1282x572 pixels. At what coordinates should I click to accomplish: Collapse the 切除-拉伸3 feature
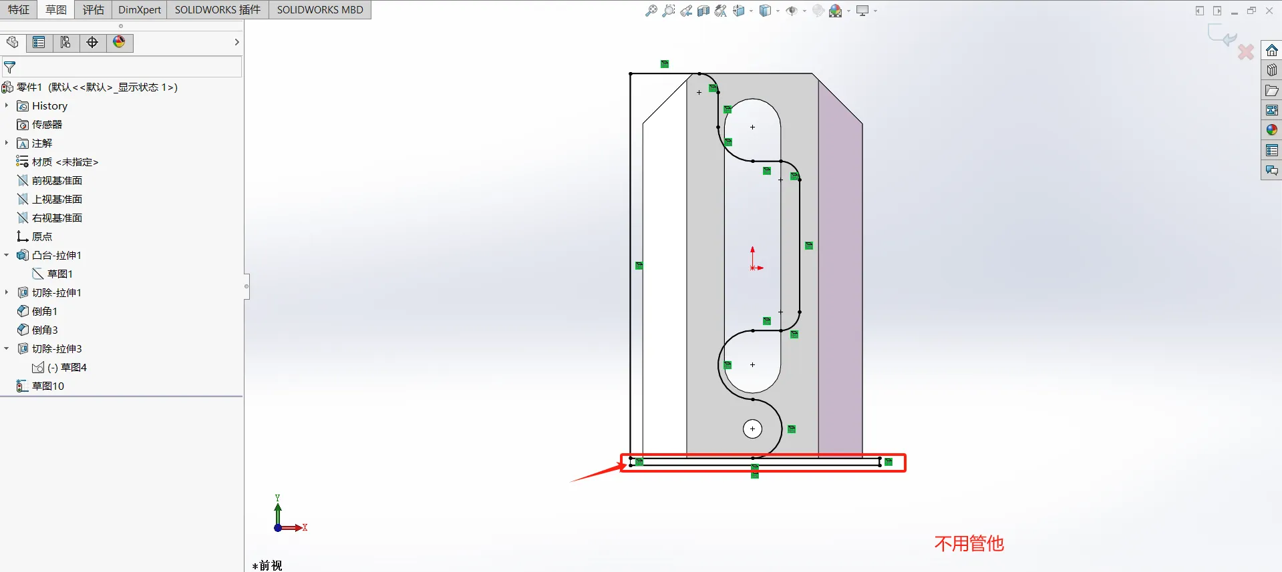pyautogui.click(x=7, y=348)
